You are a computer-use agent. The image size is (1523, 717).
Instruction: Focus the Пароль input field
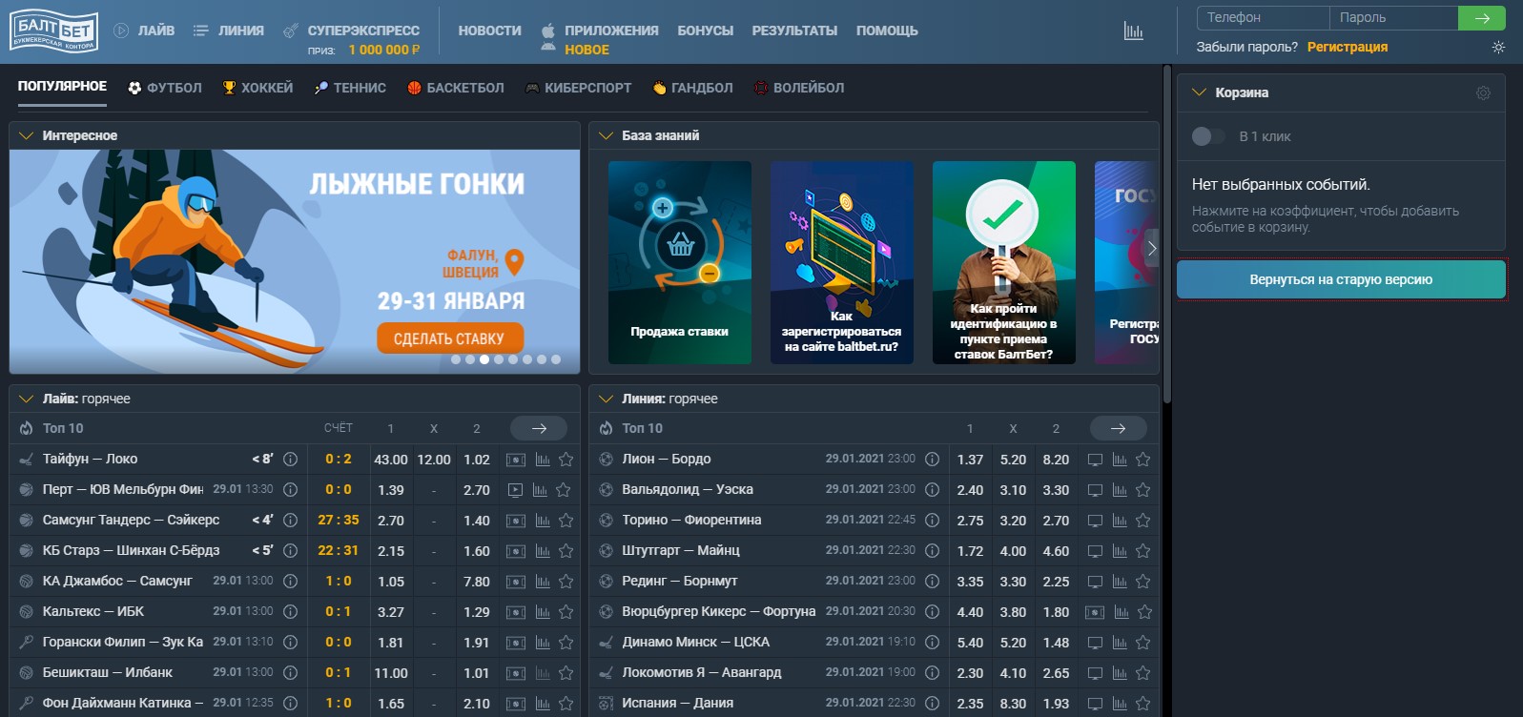pos(1393,17)
